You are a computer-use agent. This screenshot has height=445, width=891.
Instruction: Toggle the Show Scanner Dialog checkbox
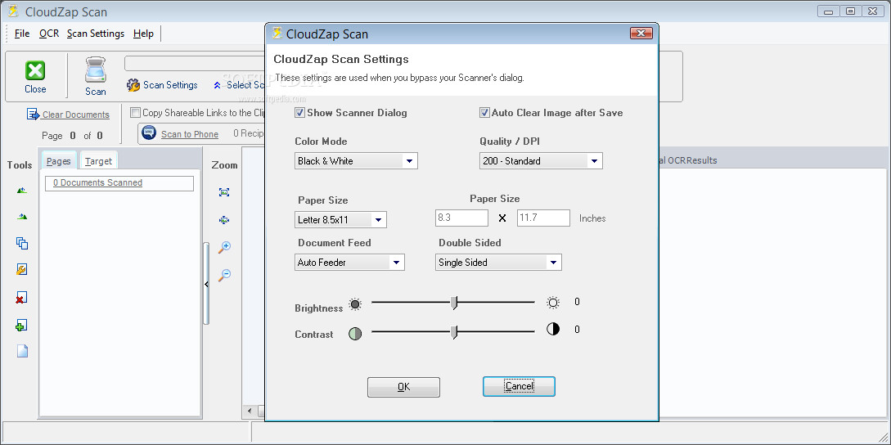(x=300, y=113)
